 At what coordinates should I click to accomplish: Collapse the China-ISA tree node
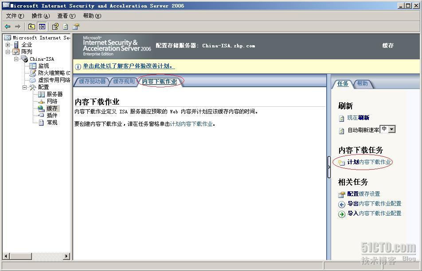pos(16,58)
